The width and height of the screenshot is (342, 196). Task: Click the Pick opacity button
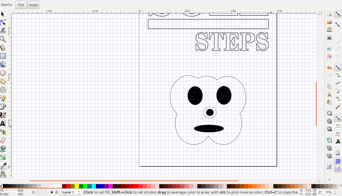tap(21, 5)
